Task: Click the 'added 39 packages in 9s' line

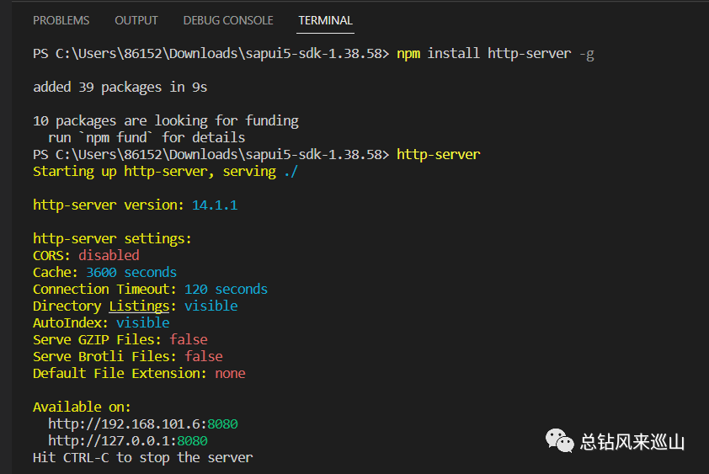Action: [120, 88]
